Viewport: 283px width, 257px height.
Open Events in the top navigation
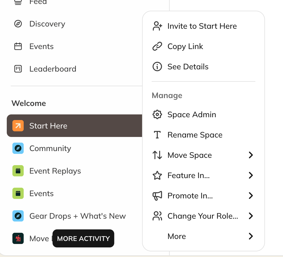(x=74, y=46)
